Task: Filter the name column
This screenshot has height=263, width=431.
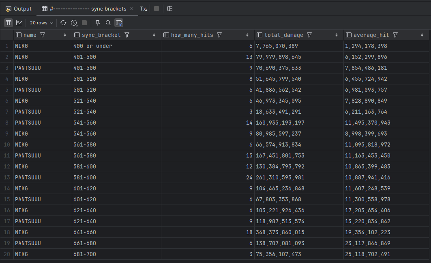Action: tap(43, 35)
